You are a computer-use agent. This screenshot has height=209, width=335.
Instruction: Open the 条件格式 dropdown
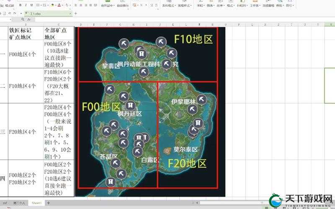(x=170, y=5)
